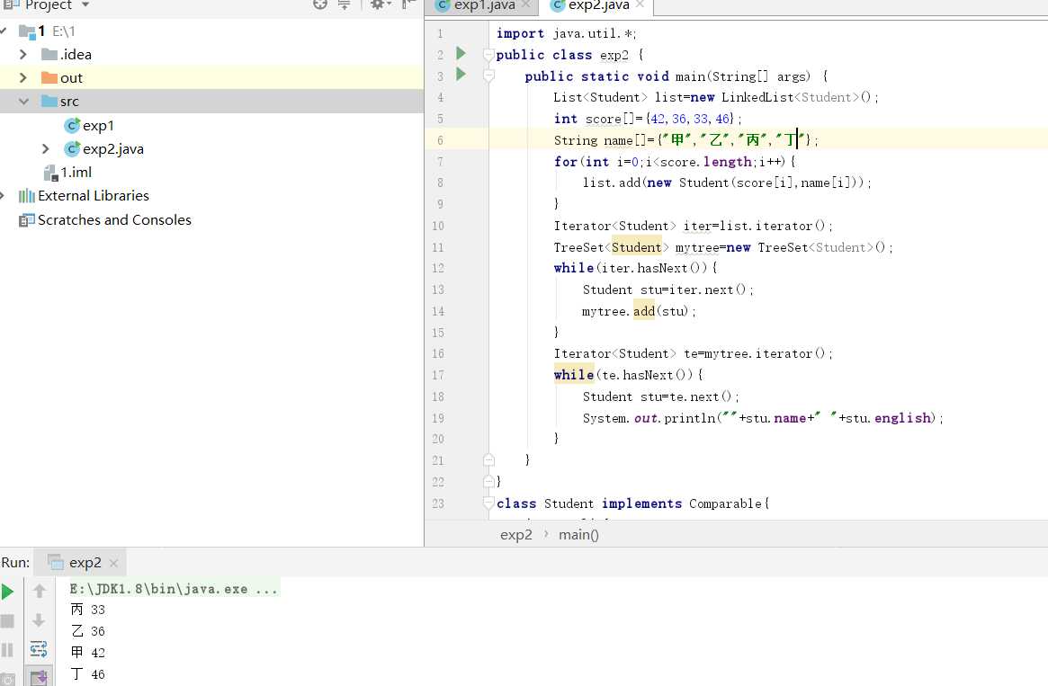1048x686 pixels.
Task: Click the Collapse All icon in Project panel
Action: tap(344, 4)
